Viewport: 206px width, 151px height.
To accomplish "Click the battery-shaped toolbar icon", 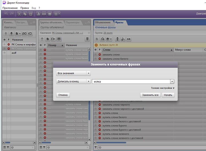I will click(x=44, y=14).
